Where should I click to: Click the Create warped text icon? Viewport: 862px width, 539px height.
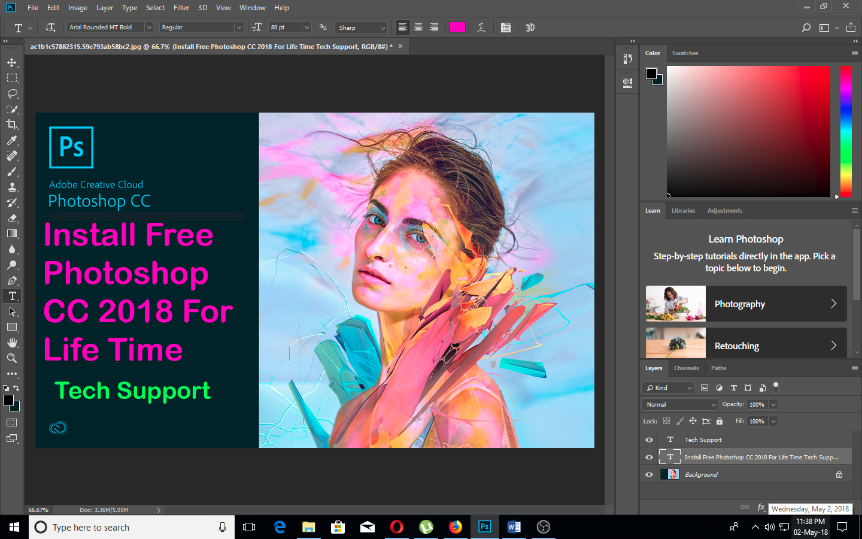(481, 28)
